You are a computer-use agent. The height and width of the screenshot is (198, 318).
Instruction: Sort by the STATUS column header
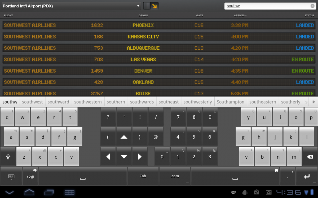(x=309, y=15)
